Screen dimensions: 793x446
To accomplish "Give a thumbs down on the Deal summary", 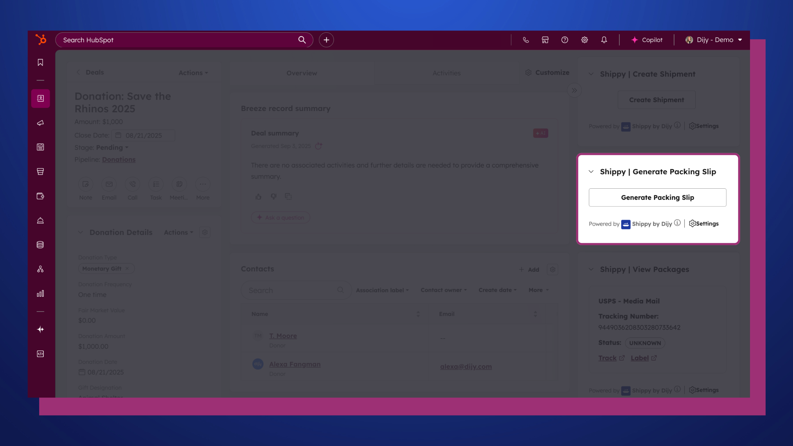I will click(273, 196).
